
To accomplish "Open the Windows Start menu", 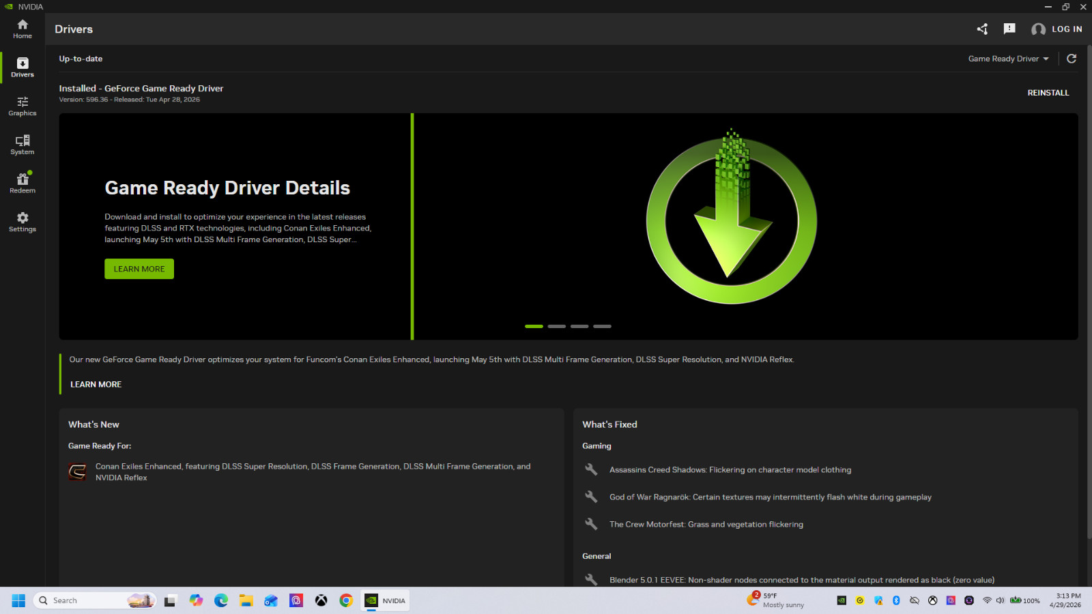I will coord(18,600).
